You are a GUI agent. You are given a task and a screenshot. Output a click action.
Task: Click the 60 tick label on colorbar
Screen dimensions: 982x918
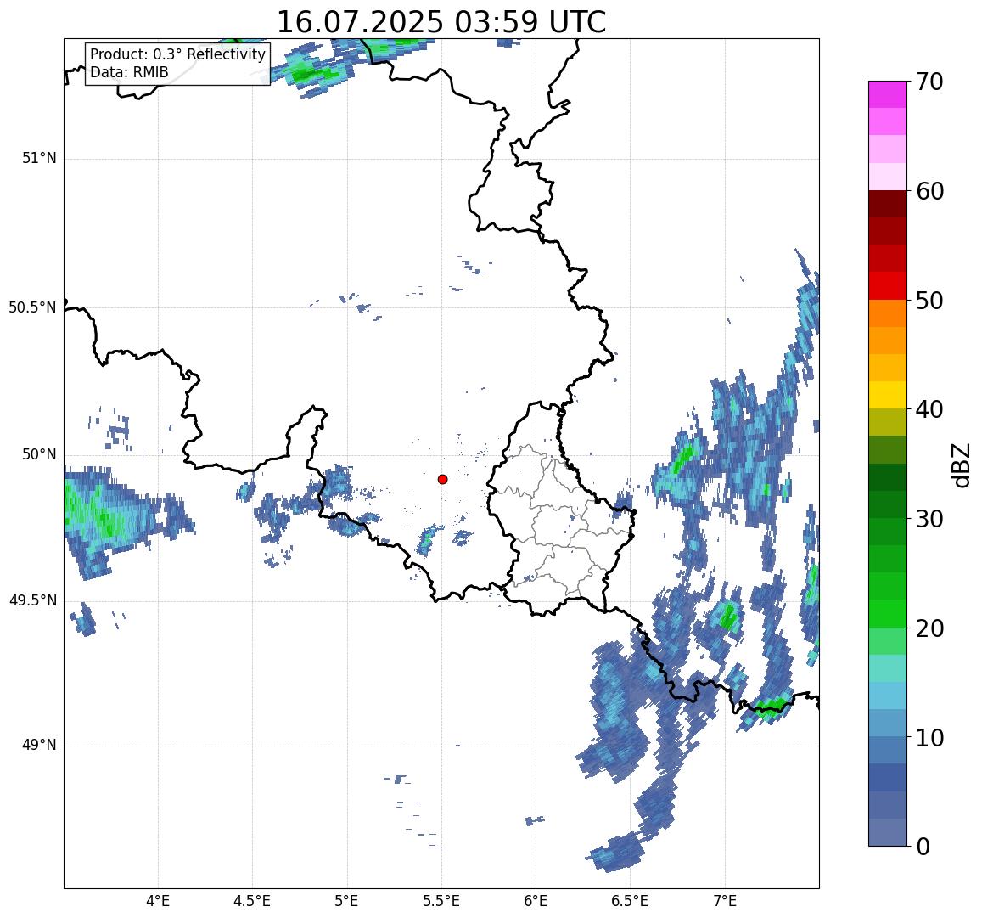coord(929,192)
